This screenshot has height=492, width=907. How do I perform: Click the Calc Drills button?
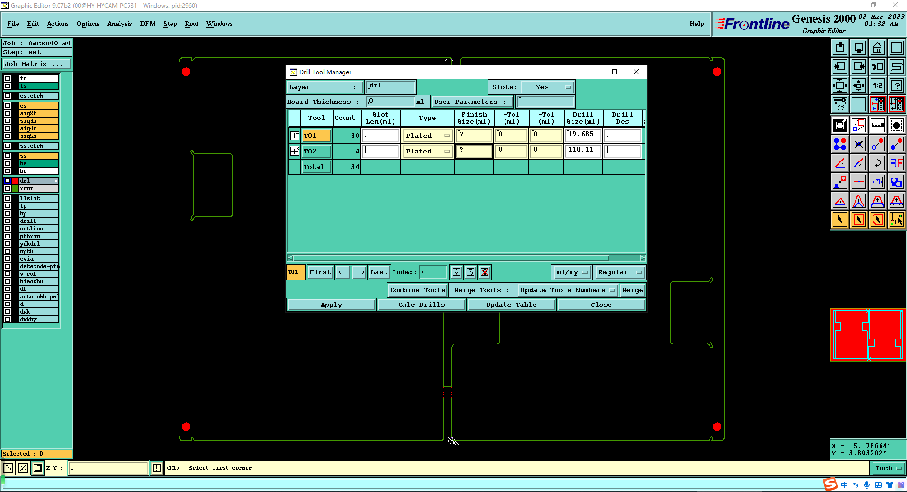[421, 305]
